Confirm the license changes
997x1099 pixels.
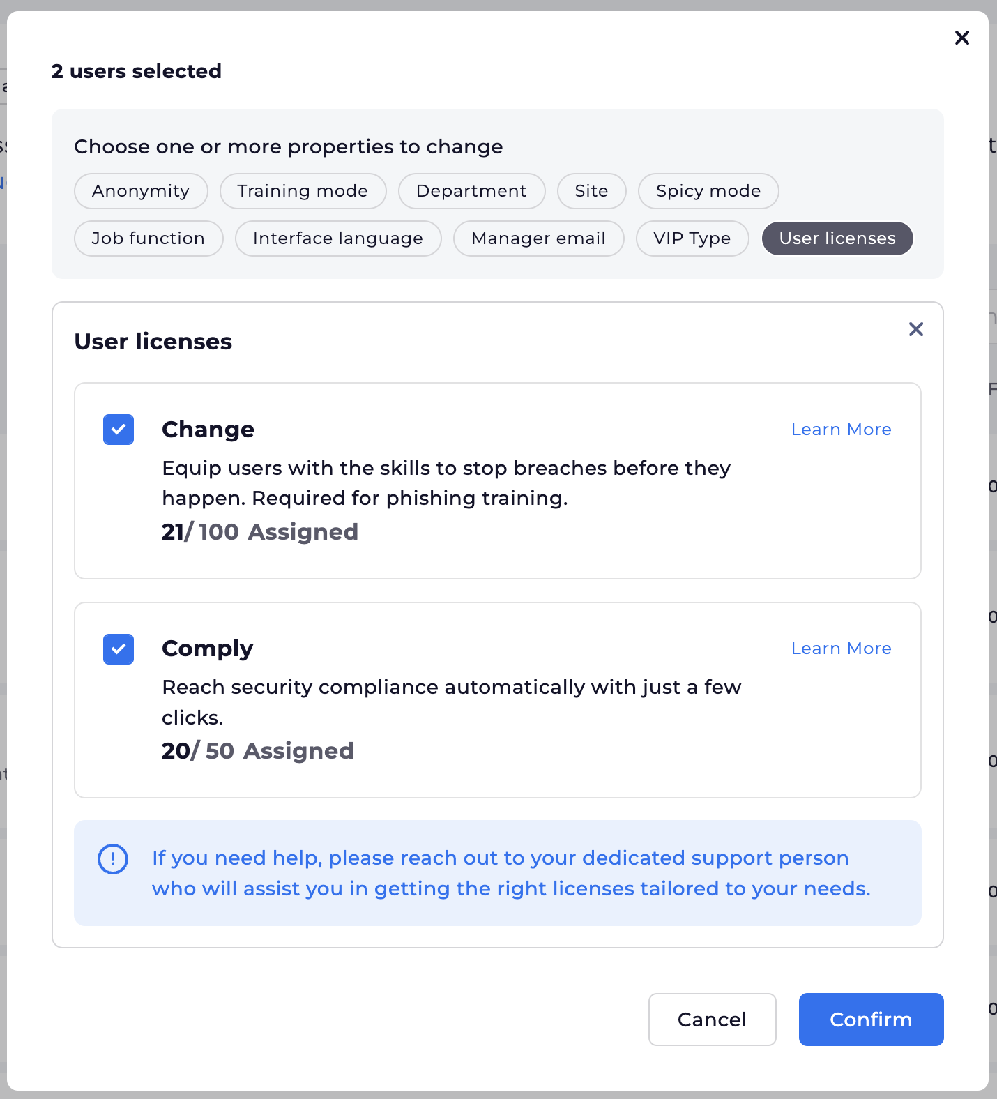click(x=871, y=1020)
